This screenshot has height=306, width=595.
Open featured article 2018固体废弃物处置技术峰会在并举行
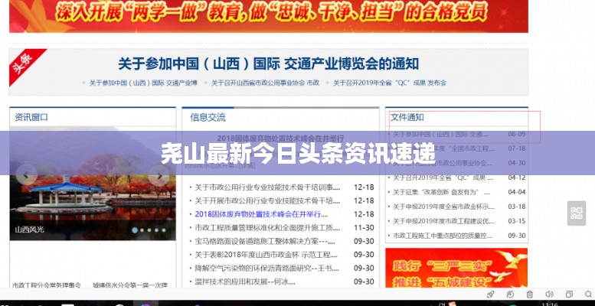click(280, 138)
